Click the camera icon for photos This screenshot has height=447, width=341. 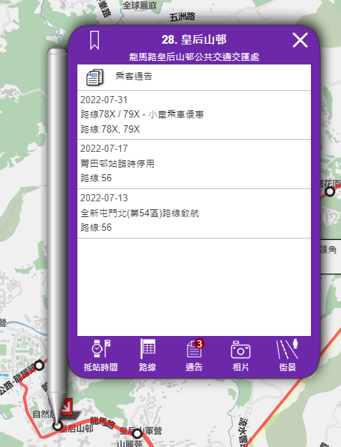coord(241,350)
